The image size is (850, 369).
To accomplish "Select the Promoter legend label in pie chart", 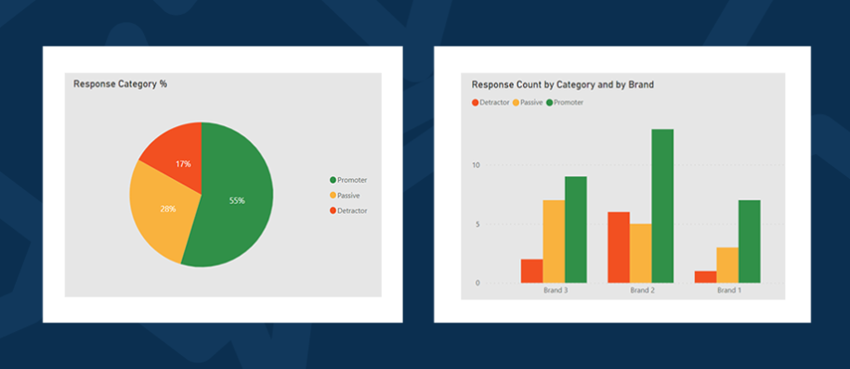I will click(x=352, y=180).
